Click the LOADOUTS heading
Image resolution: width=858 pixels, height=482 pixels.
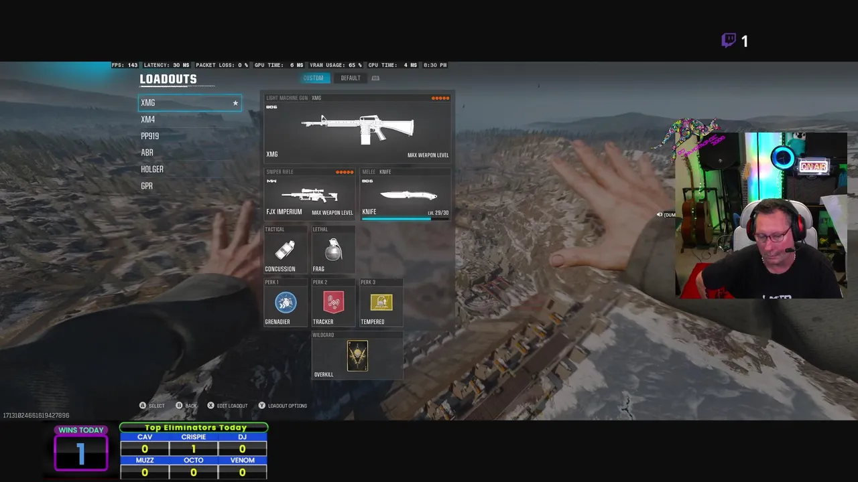pyautogui.click(x=168, y=79)
